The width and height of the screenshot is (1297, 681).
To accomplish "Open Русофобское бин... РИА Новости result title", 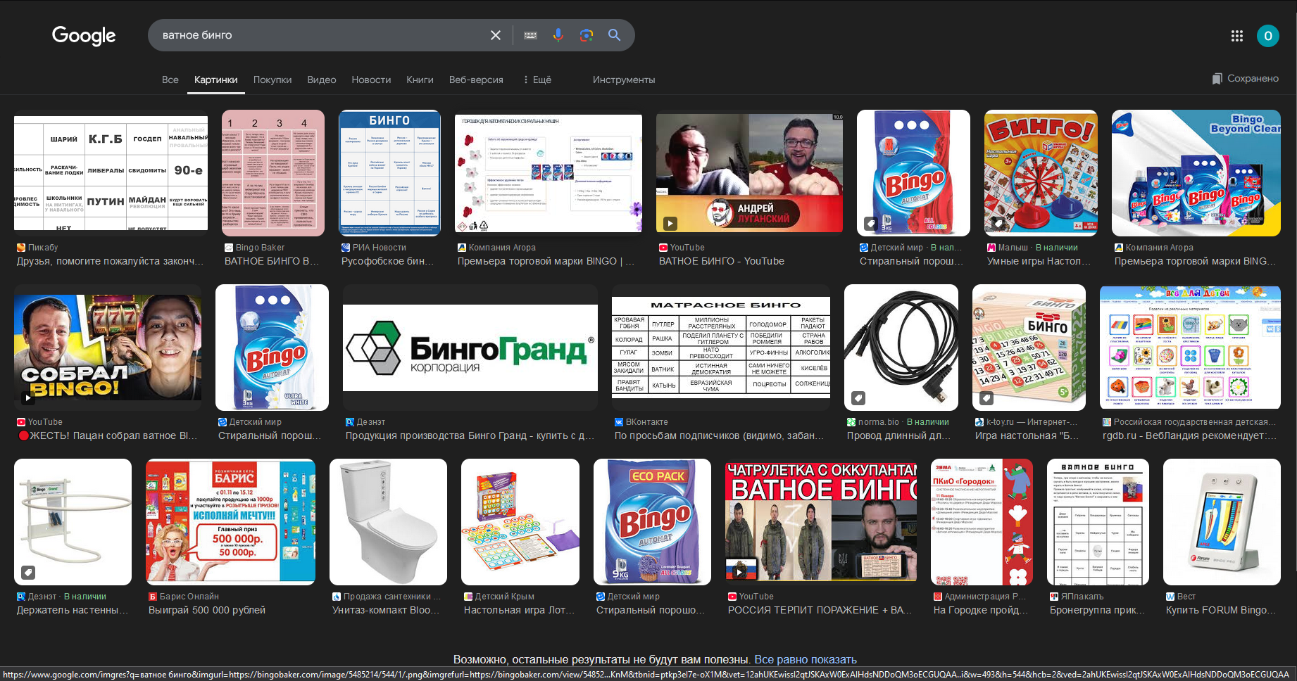I will point(387,261).
